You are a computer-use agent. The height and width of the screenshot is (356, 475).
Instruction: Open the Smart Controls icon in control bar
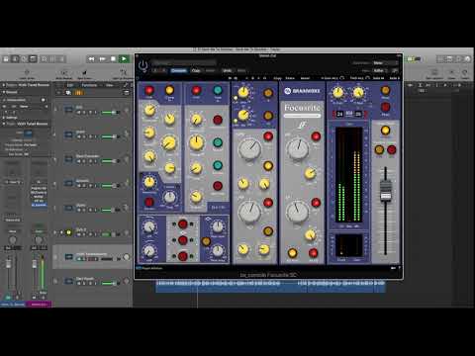(x=45, y=59)
